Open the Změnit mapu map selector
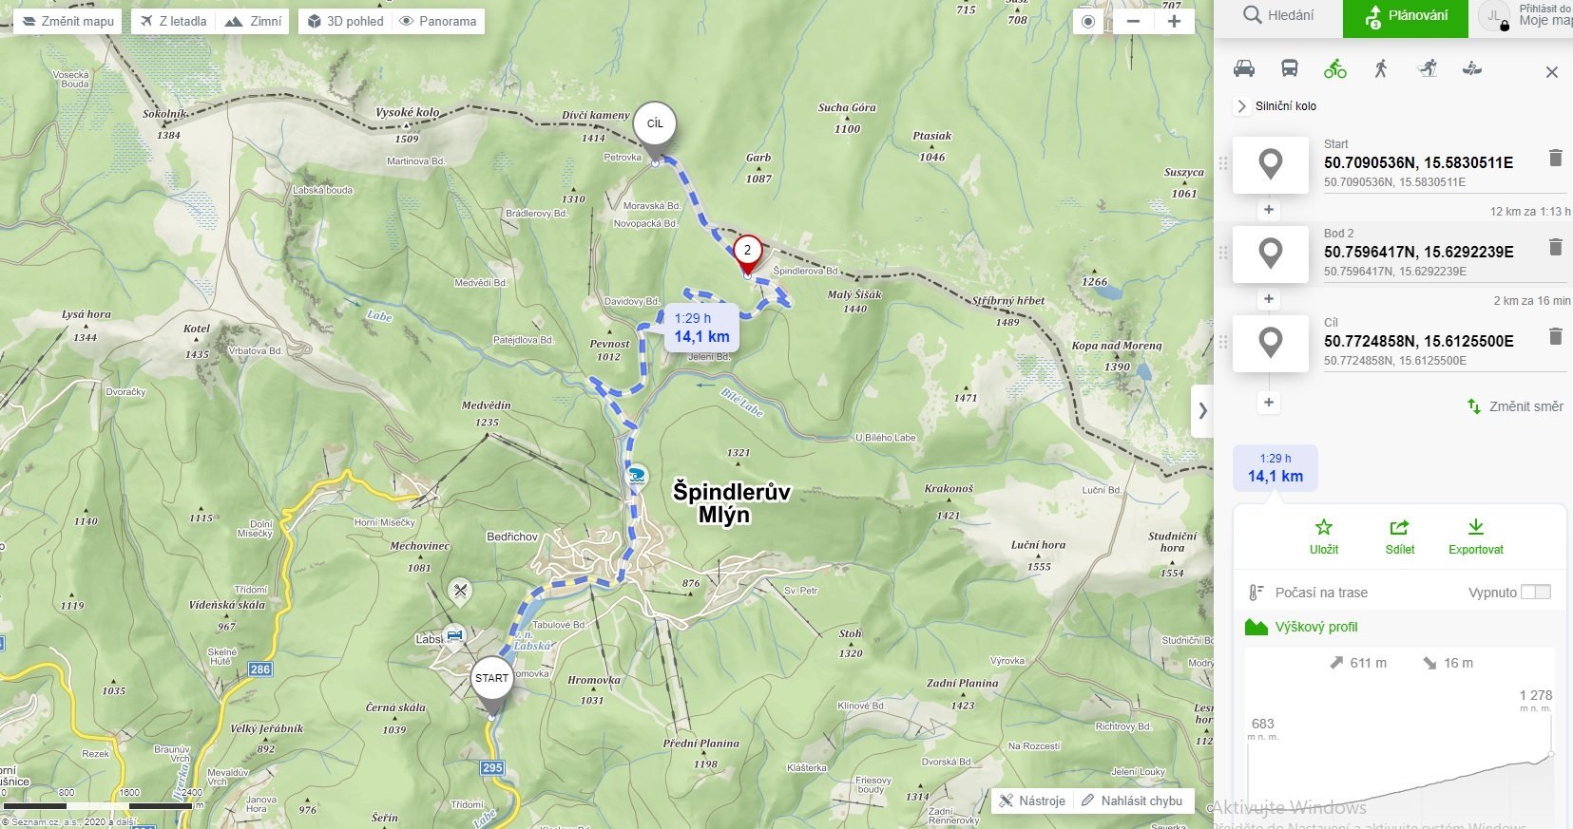This screenshot has height=829, width=1573. click(x=67, y=21)
